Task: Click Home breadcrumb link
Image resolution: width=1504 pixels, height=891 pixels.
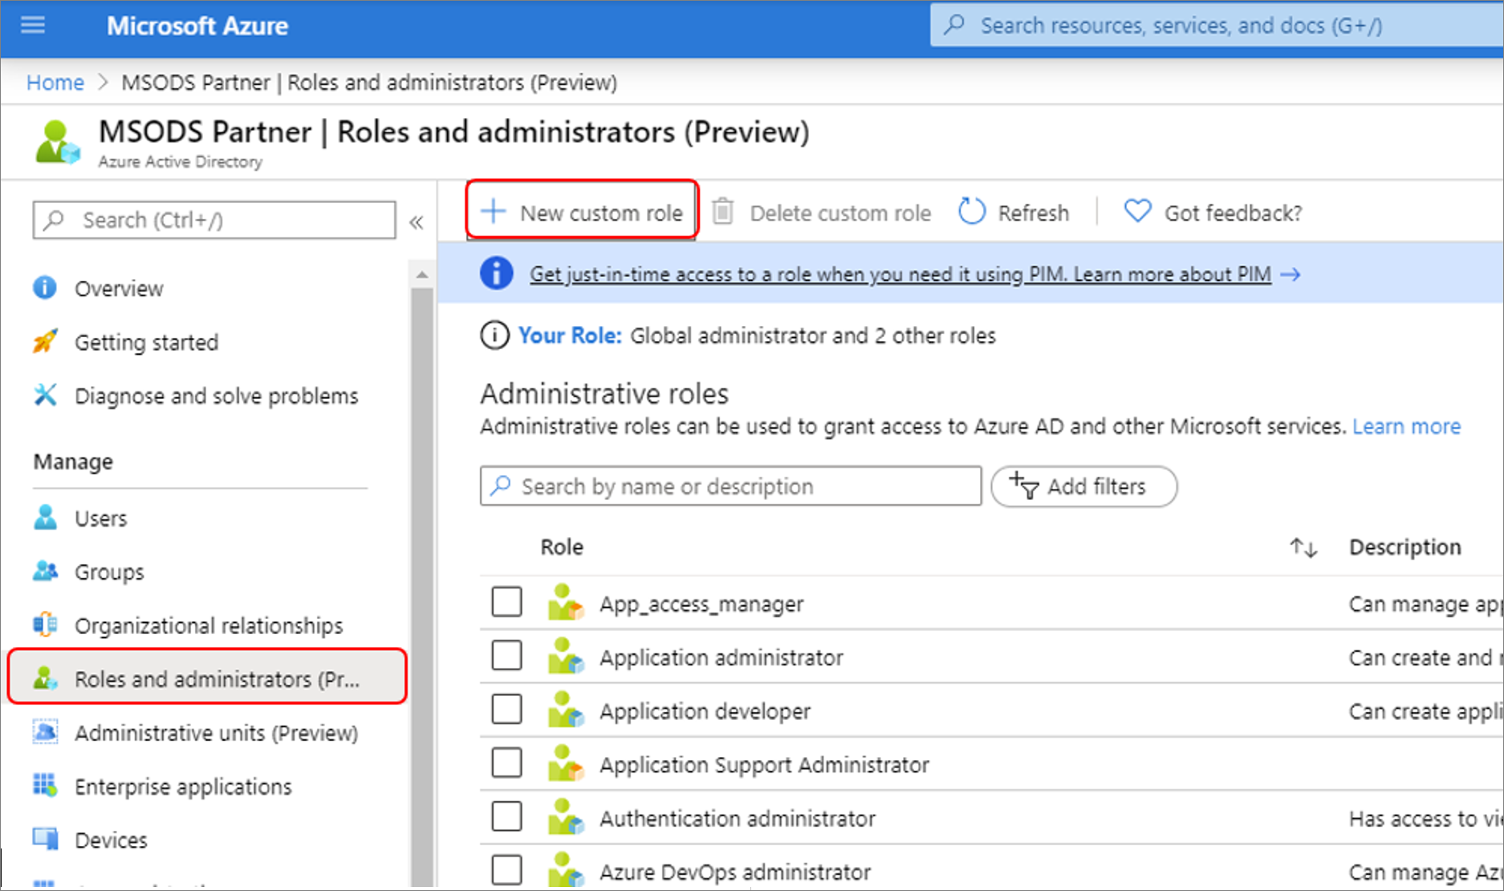Action: click(x=55, y=82)
